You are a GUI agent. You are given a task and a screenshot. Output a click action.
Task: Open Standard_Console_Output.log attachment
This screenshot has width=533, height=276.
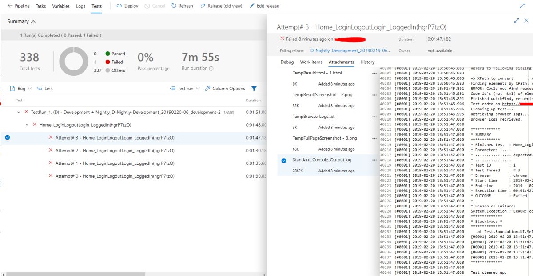tap(322, 160)
